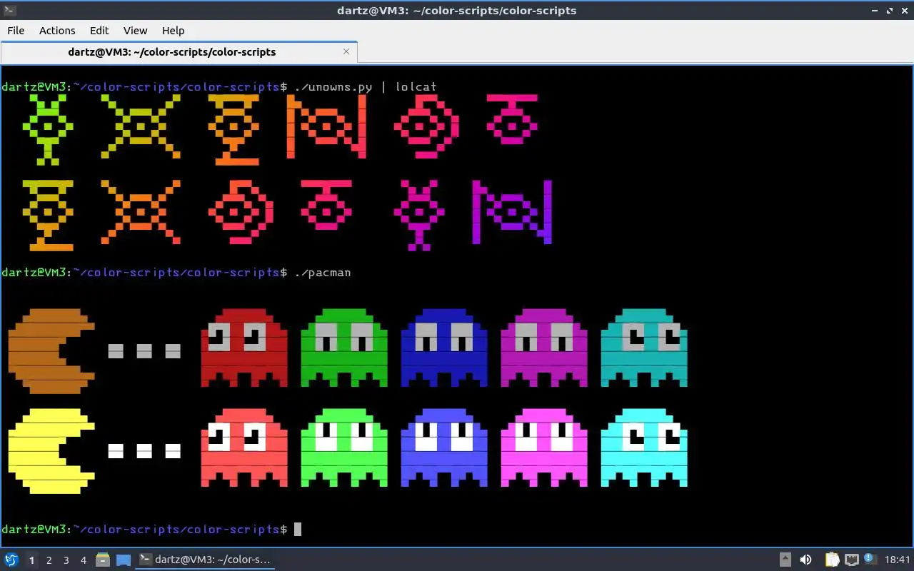Screen dimensions: 914x571
Task: Close the terminal tab with its X
Action: (x=346, y=51)
